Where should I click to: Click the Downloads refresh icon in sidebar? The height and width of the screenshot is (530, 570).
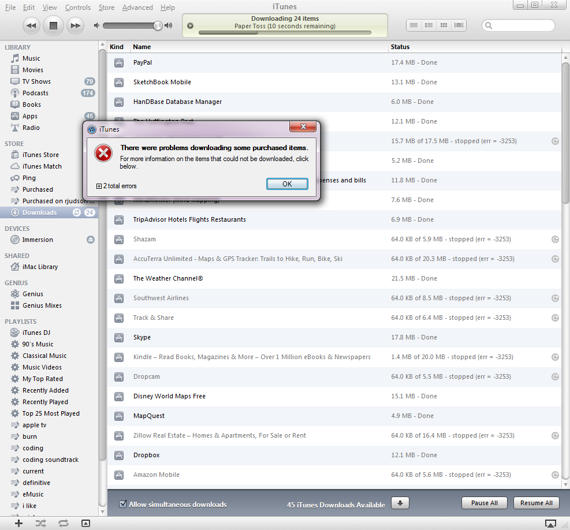point(77,212)
